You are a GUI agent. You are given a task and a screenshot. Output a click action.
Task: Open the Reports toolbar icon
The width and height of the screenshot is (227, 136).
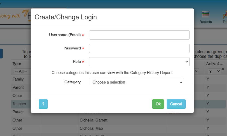point(205,16)
